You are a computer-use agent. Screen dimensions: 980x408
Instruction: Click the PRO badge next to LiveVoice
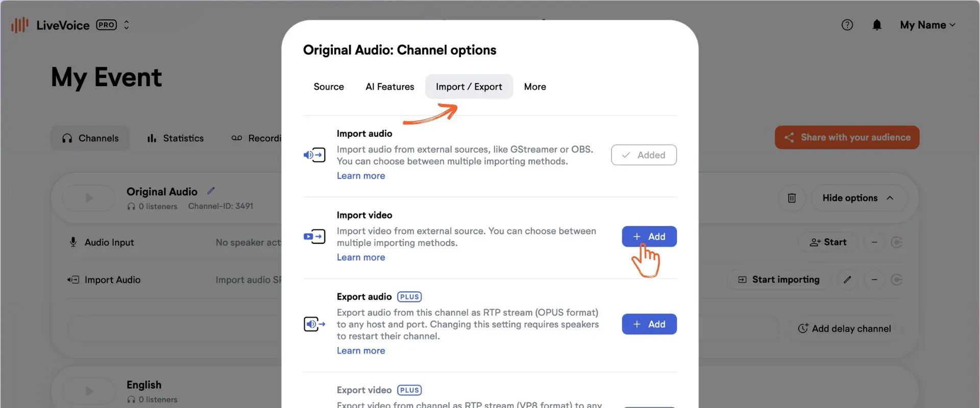pos(106,25)
